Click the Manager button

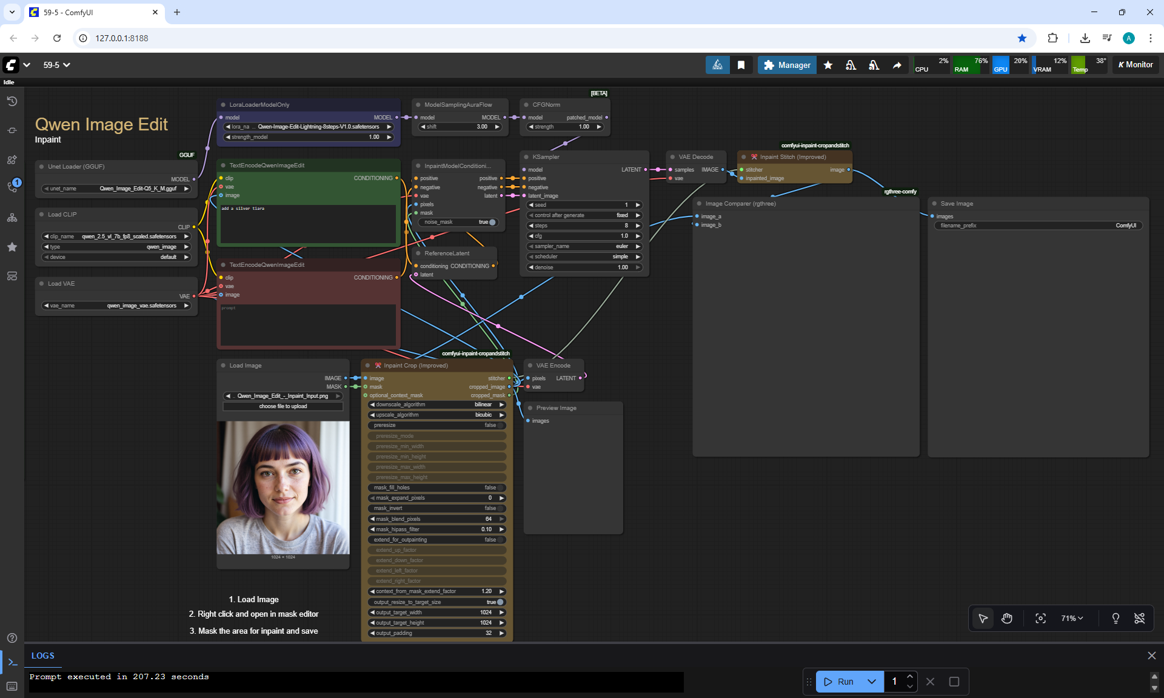coord(787,65)
